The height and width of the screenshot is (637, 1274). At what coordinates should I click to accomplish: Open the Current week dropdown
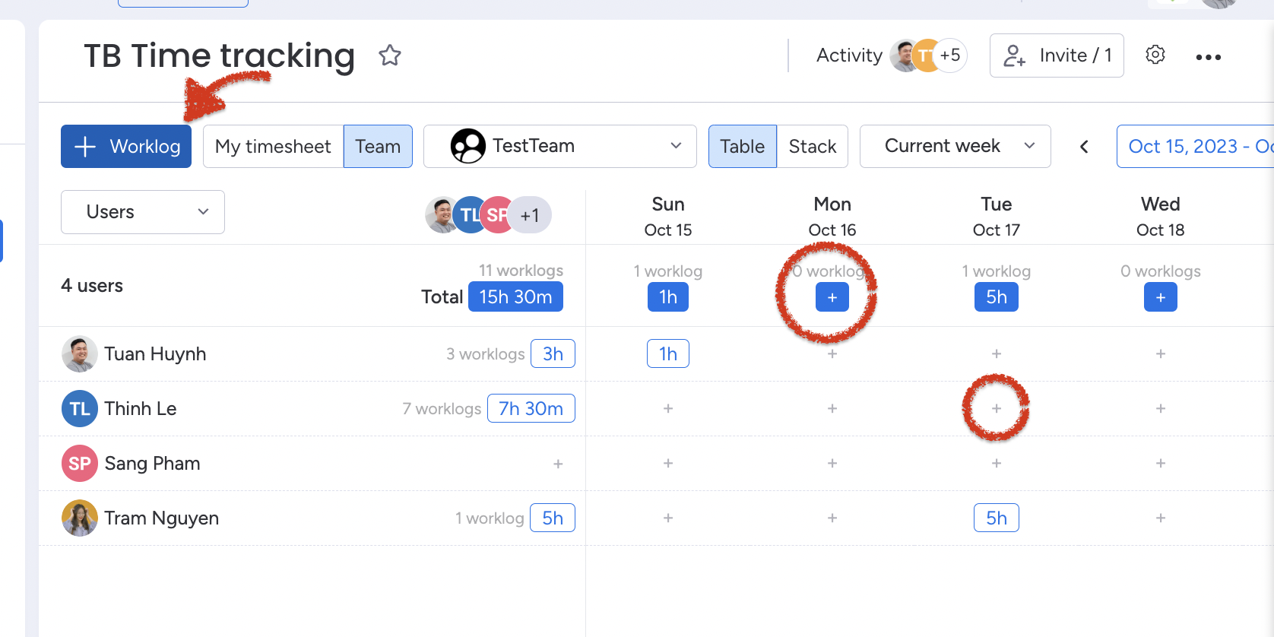[x=955, y=147]
